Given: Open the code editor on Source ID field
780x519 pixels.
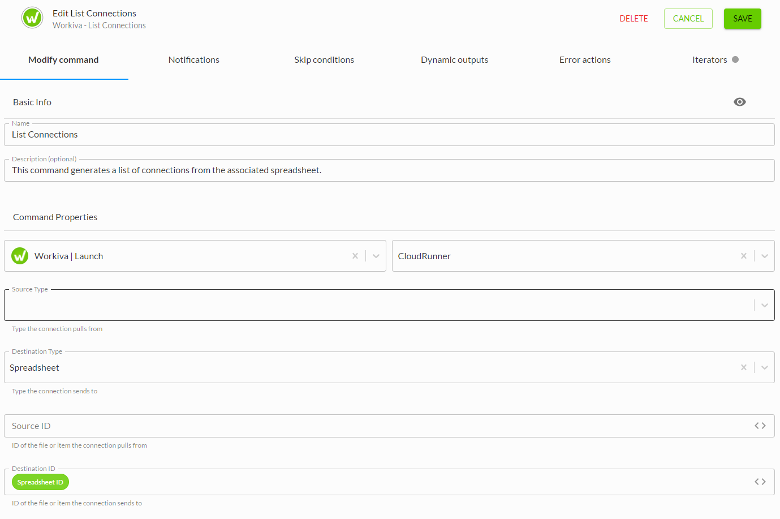Looking at the screenshot, I should point(760,426).
